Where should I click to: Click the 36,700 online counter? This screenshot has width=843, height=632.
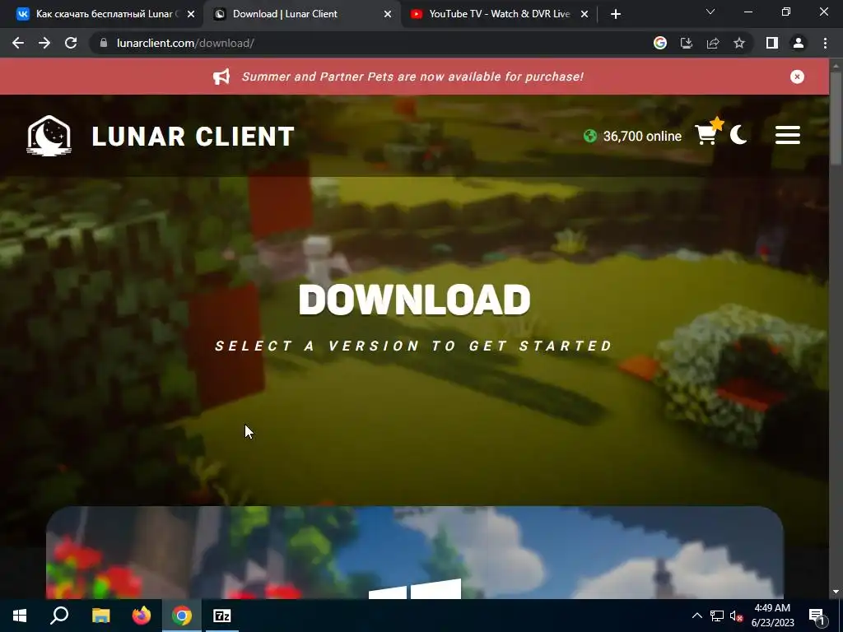tap(633, 136)
